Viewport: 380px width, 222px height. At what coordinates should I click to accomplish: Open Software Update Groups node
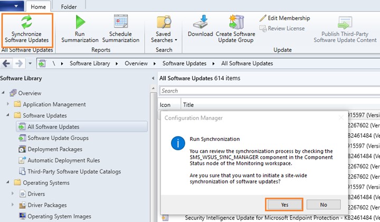[x=58, y=138]
